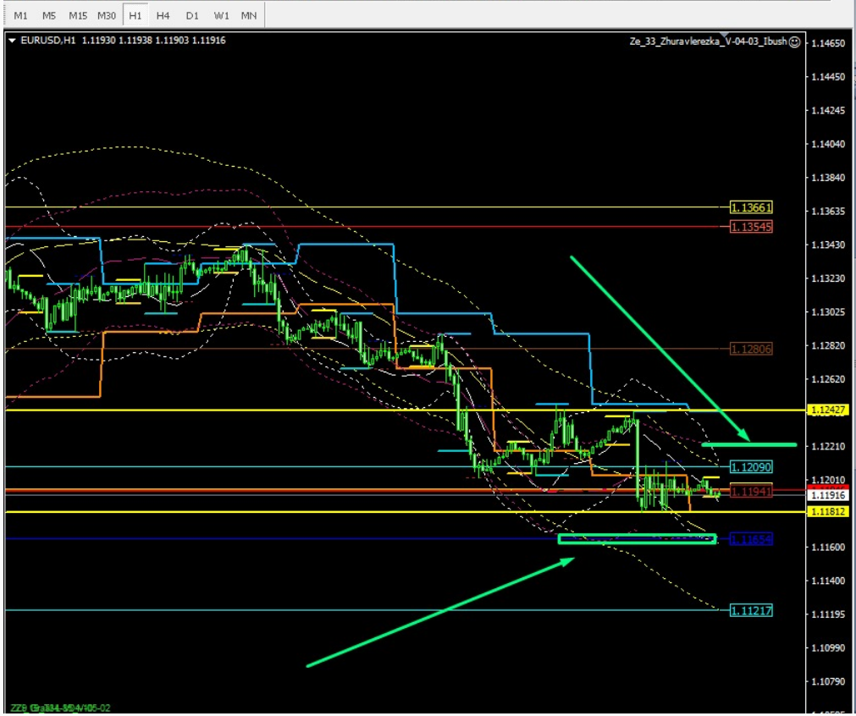The image size is (856, 716).
Task: Click the 1.13661 horizontal line label
Action: 751,207
